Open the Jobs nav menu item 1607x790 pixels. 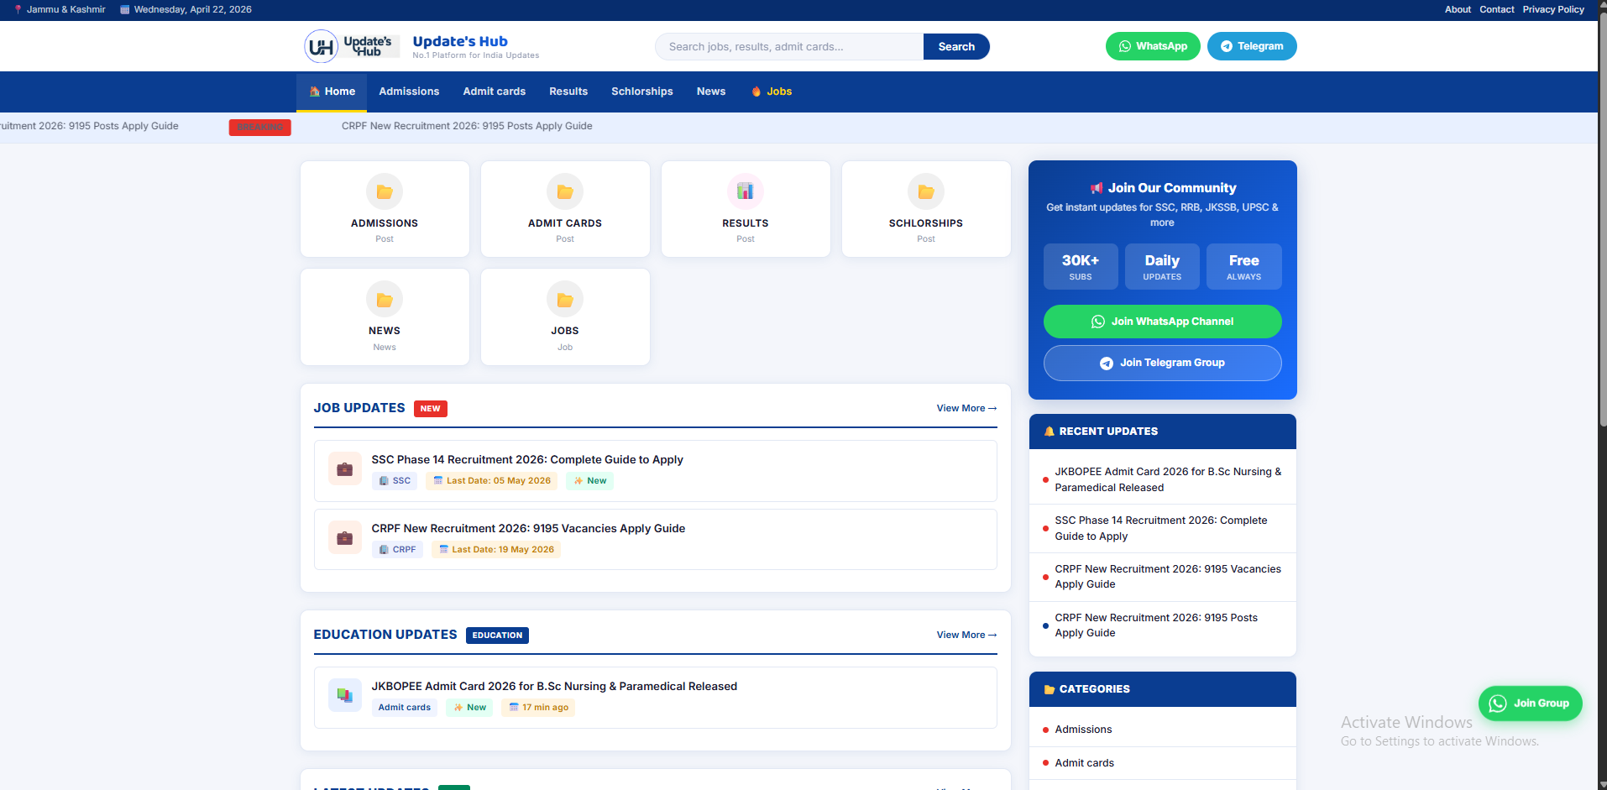tap(772, 92)
